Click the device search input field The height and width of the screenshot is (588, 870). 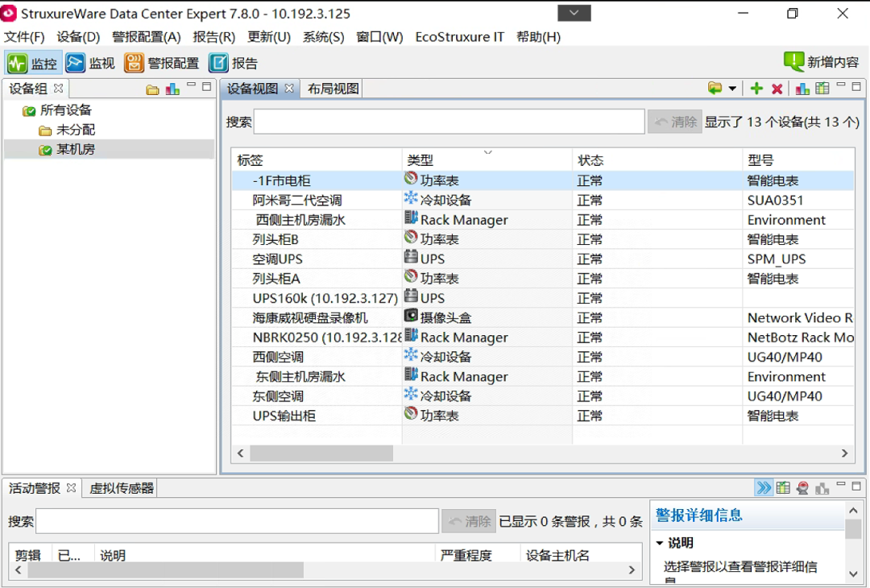click(449, 122)
